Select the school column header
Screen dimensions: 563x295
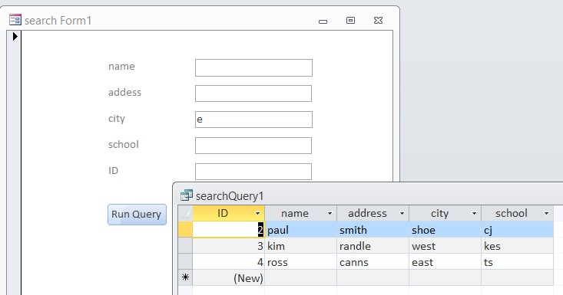pos(518,213)
